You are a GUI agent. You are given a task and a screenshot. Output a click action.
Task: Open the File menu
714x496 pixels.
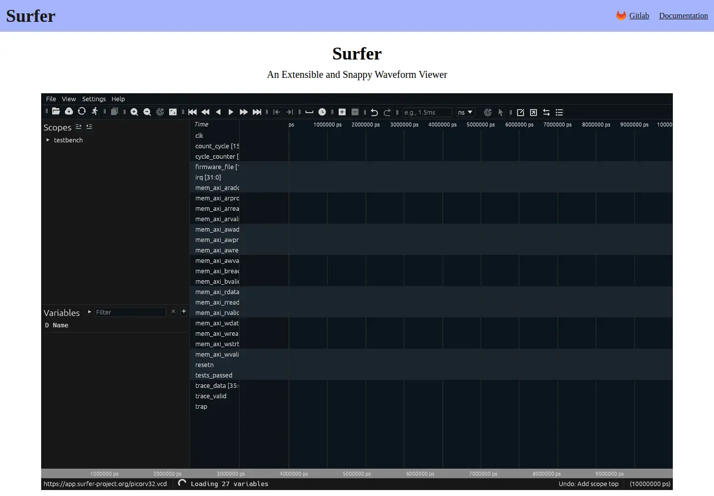pos(51,99)
